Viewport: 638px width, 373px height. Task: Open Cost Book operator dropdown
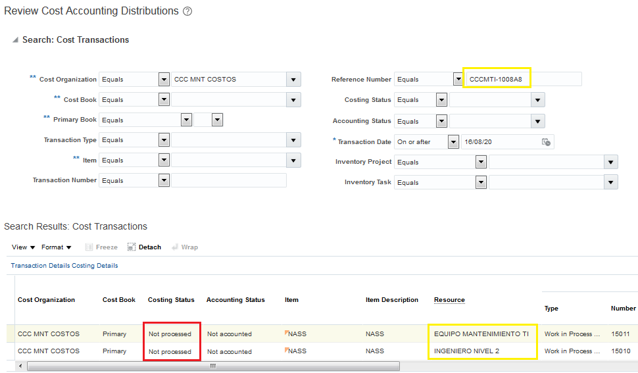tap(164, 99)
